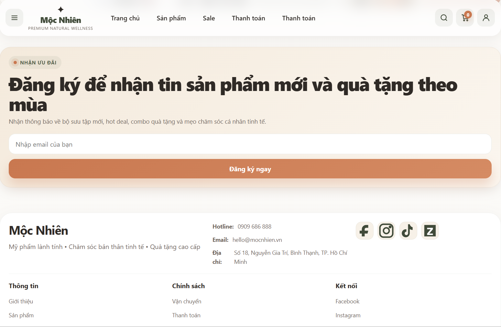Screen dimensions: 501x327
Task: Open the user account icon
Action: click(486, 17)
